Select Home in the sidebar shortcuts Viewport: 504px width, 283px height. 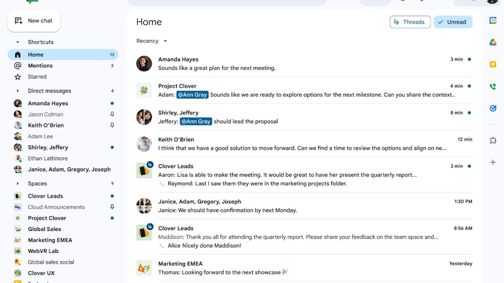(x=63, y=55)
